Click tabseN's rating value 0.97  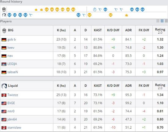click(160, 72)
